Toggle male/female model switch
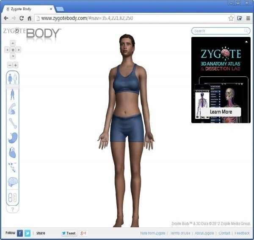The image size is (254, 240). tap(12, 79)
